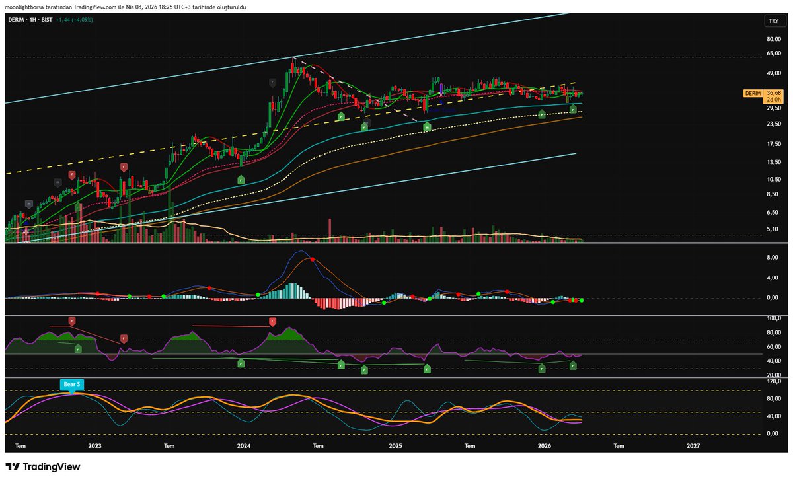
Task: Click the 49,00 price axis label
Action: pyautogui.click(x=773, y=73)
